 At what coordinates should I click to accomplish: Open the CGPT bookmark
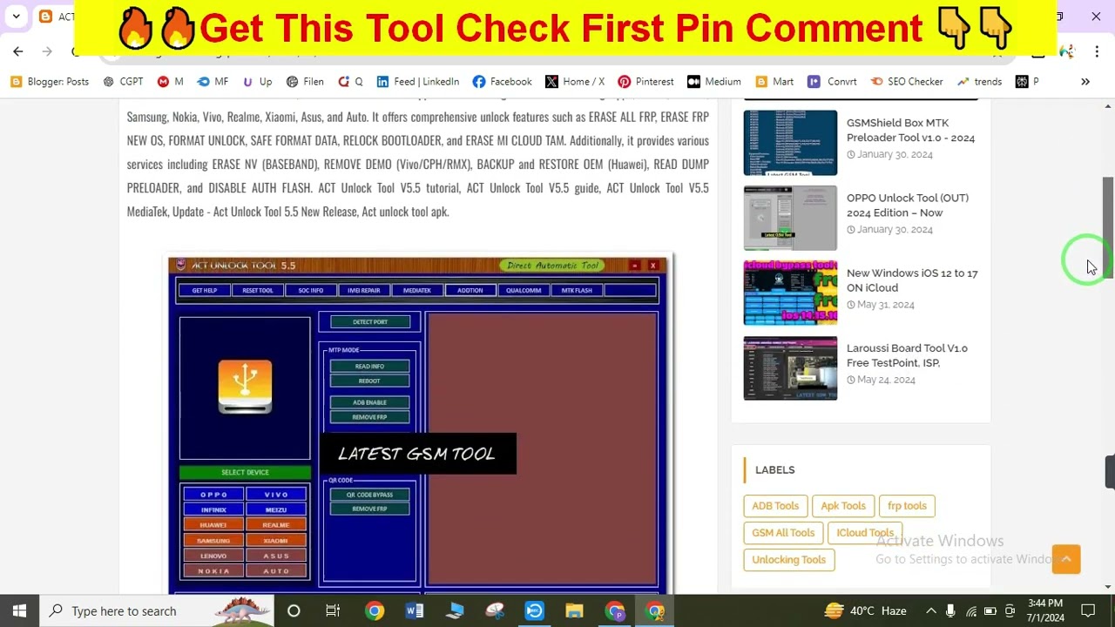(x=123, y=82)
